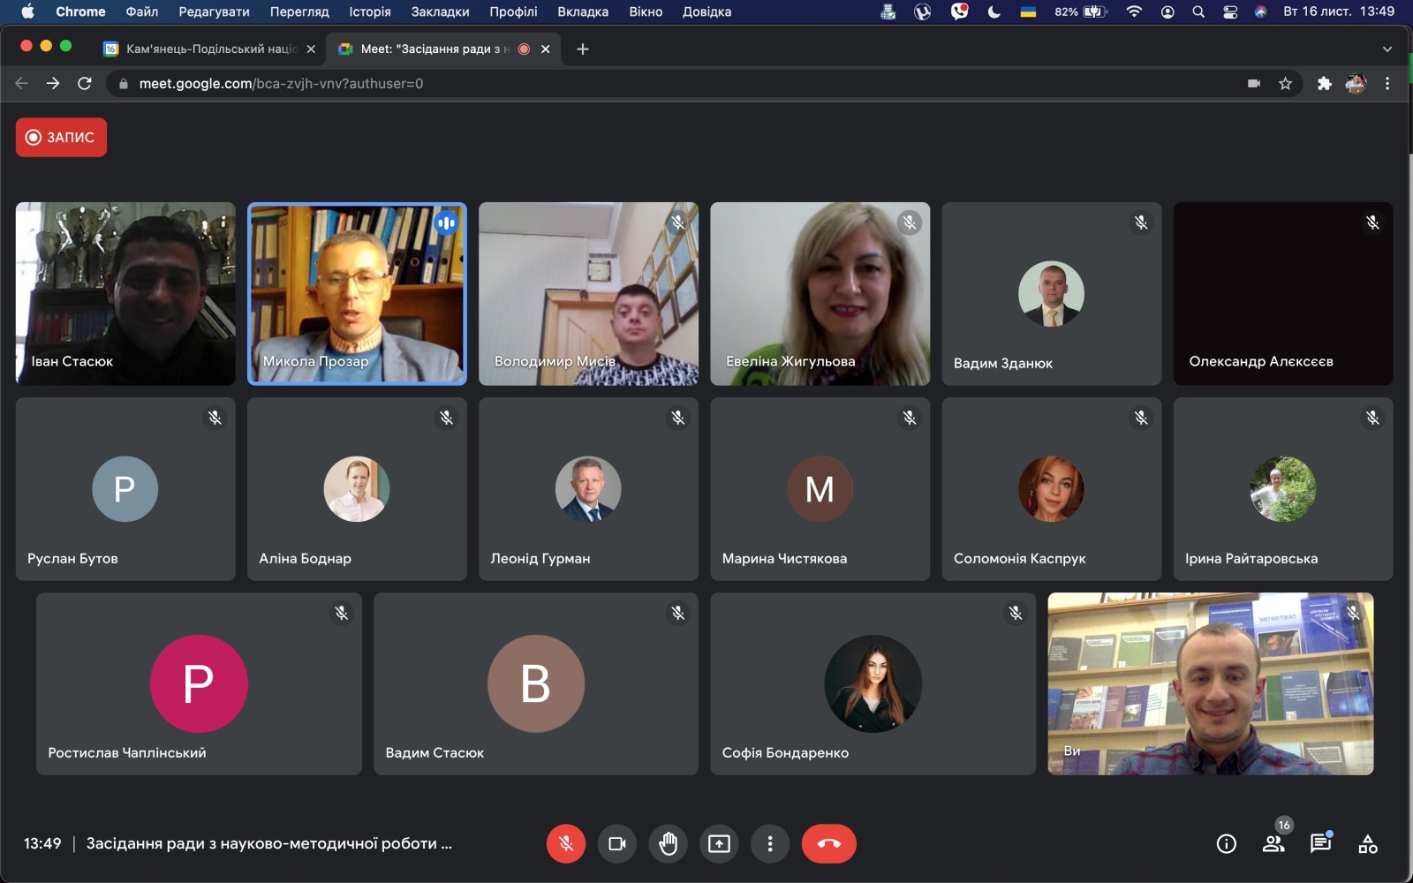Open more options three-dot menu

pos(770,844)
